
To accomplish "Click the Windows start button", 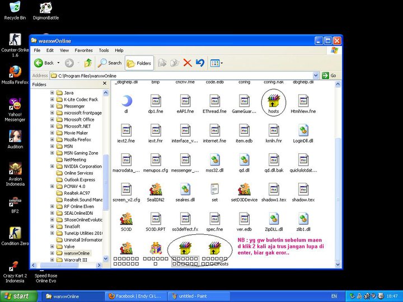I will coord(18,296).
